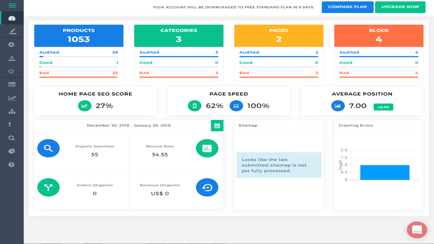
Task: Click the letter A optimization icon
Action: [x=11, y=58]
